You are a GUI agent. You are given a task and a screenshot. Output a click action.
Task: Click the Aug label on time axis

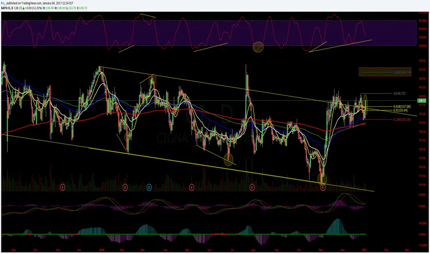pos(253,250)
